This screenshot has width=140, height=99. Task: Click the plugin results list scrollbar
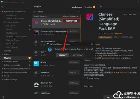pos(80,28)
